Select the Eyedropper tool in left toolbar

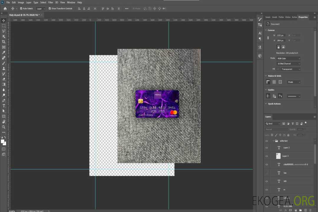point(4,52)
